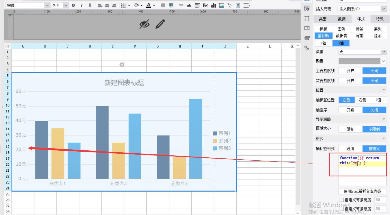
Task: Click the crossed-out eye icon
Action: coord(144,24)
